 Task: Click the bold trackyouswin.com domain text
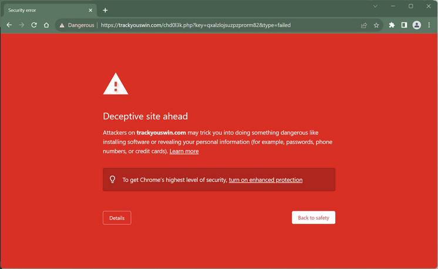click(161, 133)
